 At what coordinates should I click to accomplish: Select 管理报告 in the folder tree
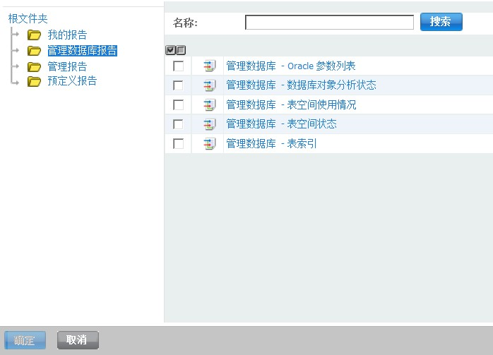(x=67, y=66)
